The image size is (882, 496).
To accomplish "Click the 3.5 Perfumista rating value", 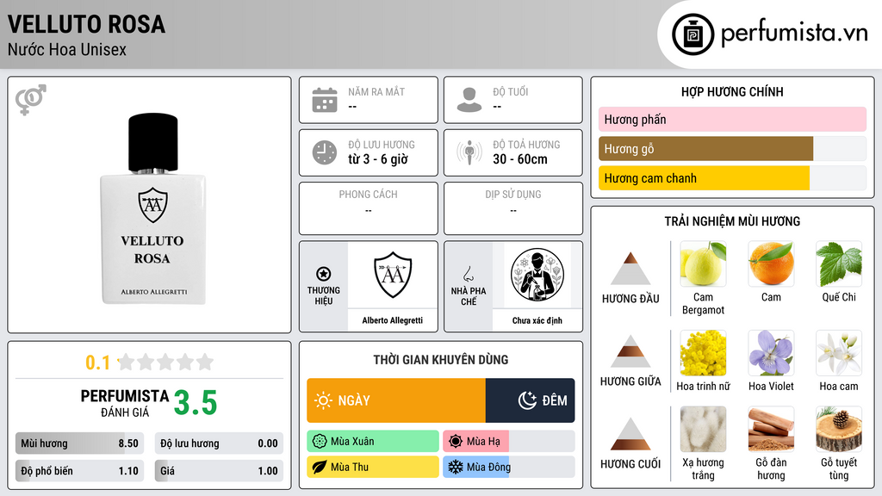I will tap(196, 403).
